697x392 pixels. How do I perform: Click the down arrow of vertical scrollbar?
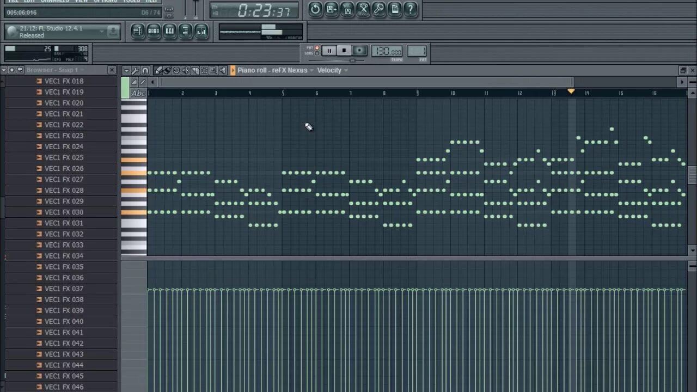(692, 250)
